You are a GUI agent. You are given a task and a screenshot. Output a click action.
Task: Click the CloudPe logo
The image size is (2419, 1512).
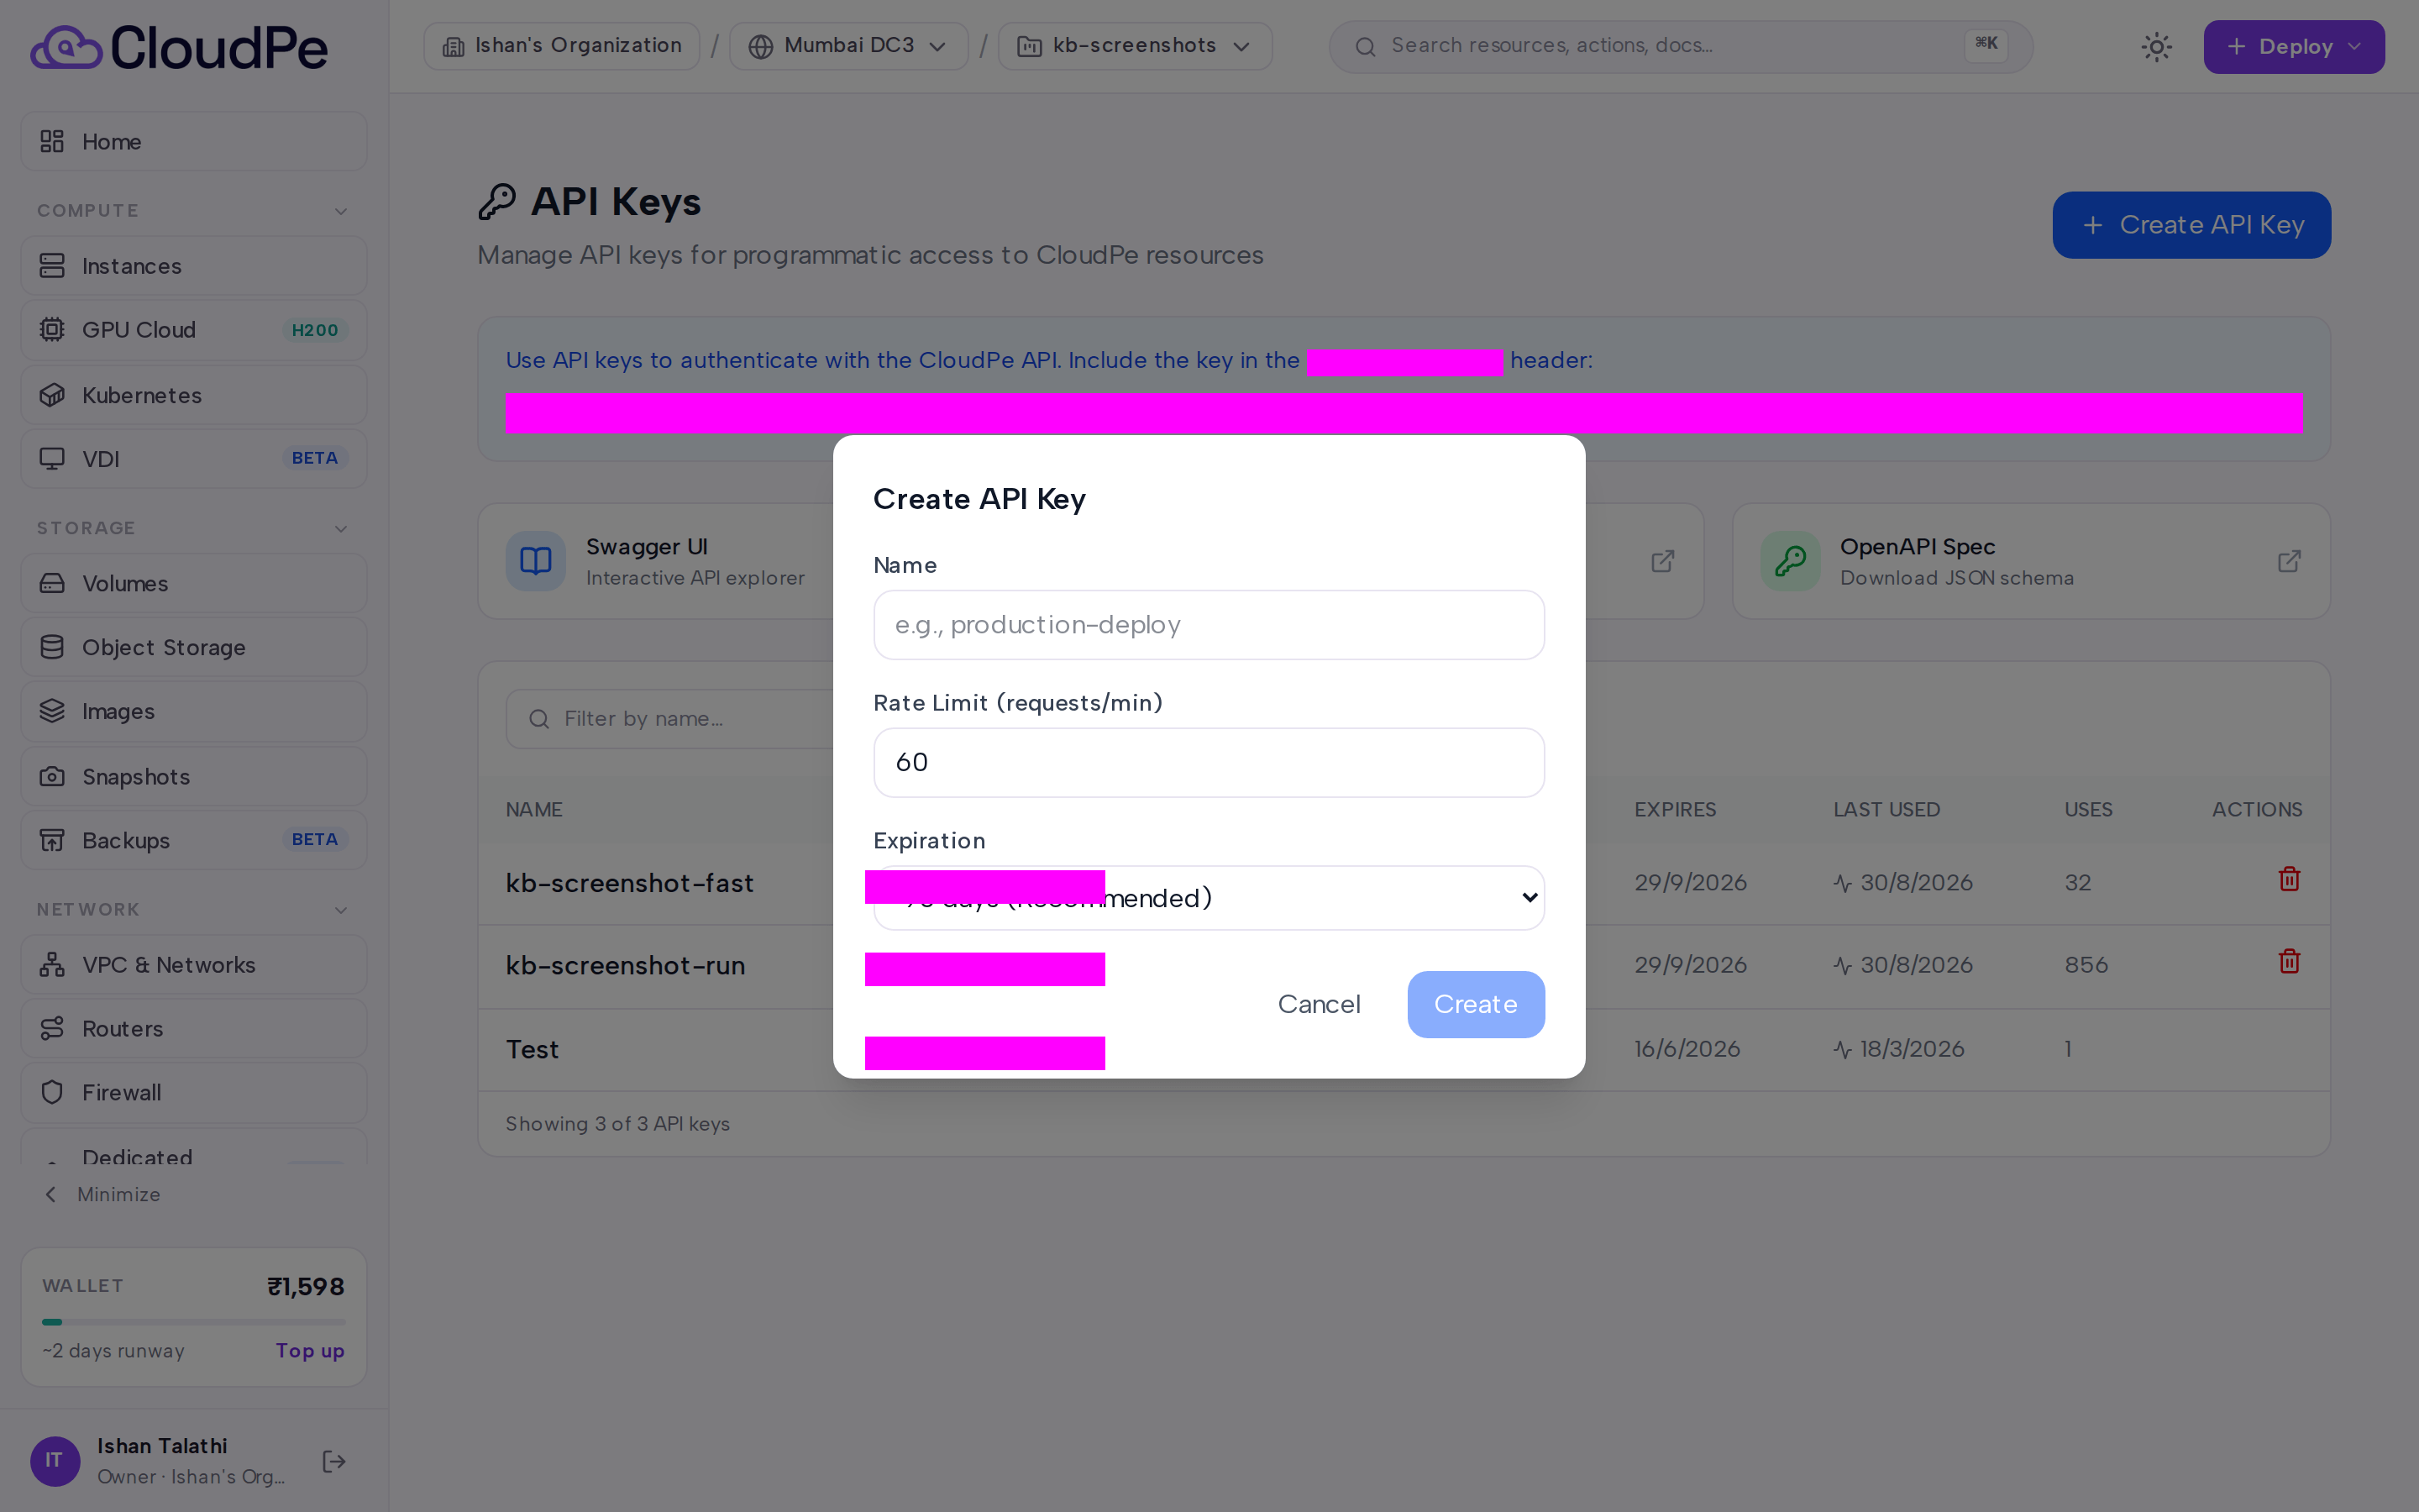[x=179, y=47]
